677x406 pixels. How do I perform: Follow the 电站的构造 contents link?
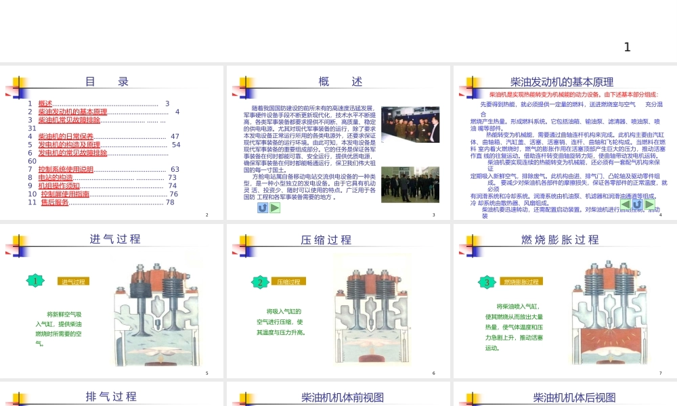click(56, 177)
